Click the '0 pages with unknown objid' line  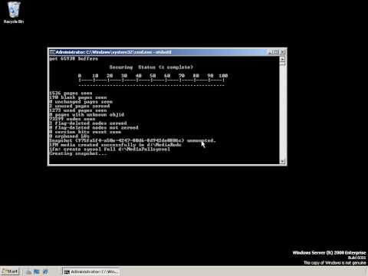pos(87,115)
